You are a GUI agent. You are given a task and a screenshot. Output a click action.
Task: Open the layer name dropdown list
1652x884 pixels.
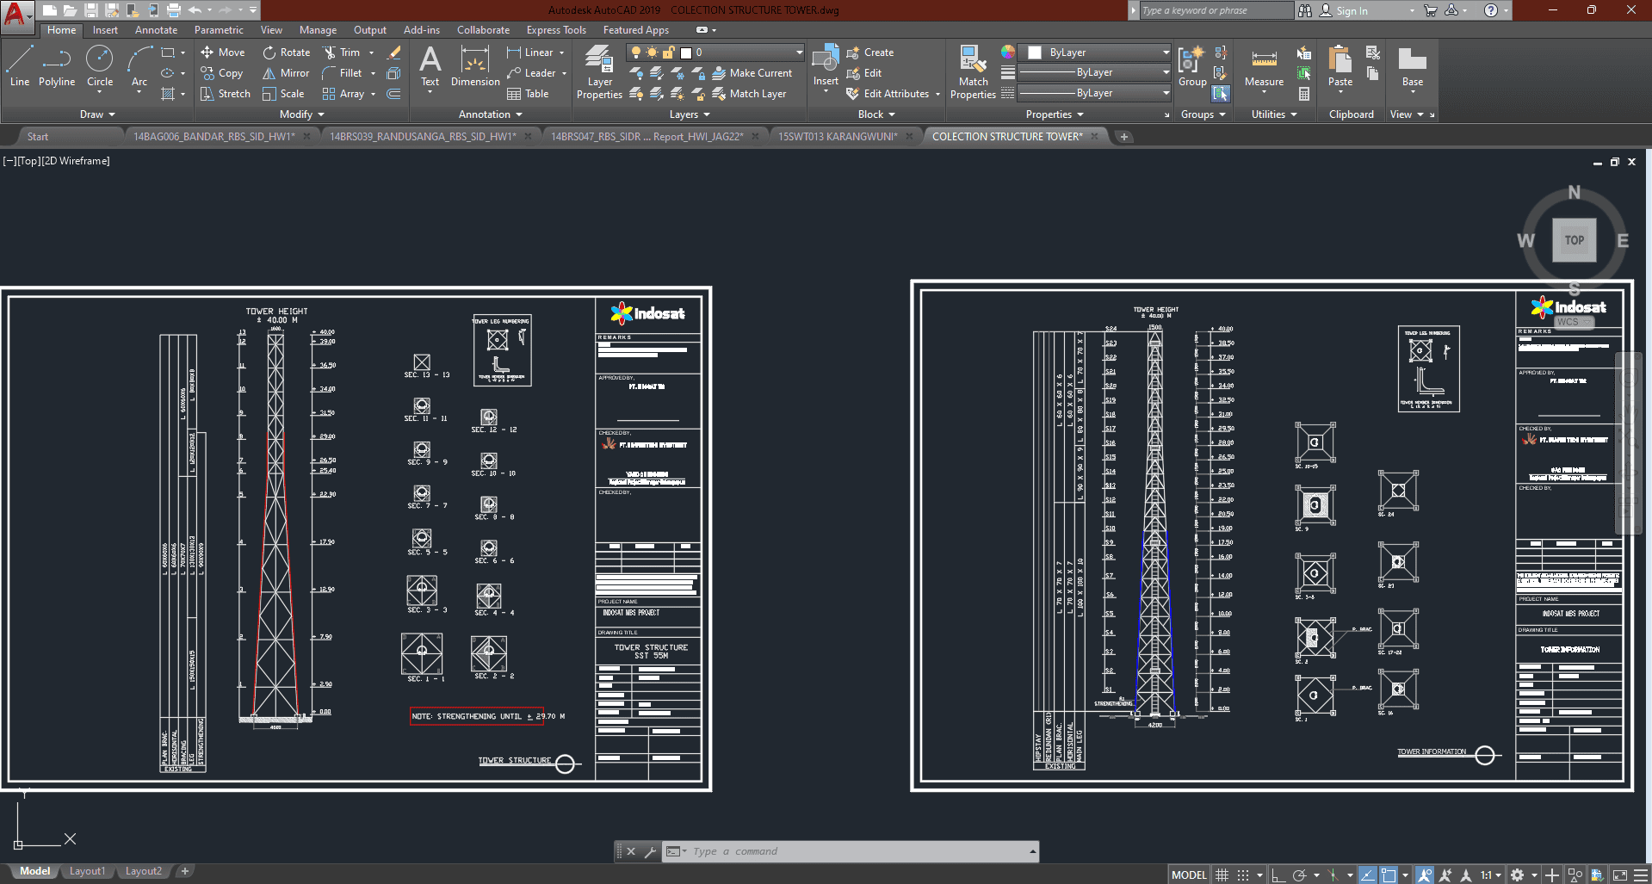[799, 53]
